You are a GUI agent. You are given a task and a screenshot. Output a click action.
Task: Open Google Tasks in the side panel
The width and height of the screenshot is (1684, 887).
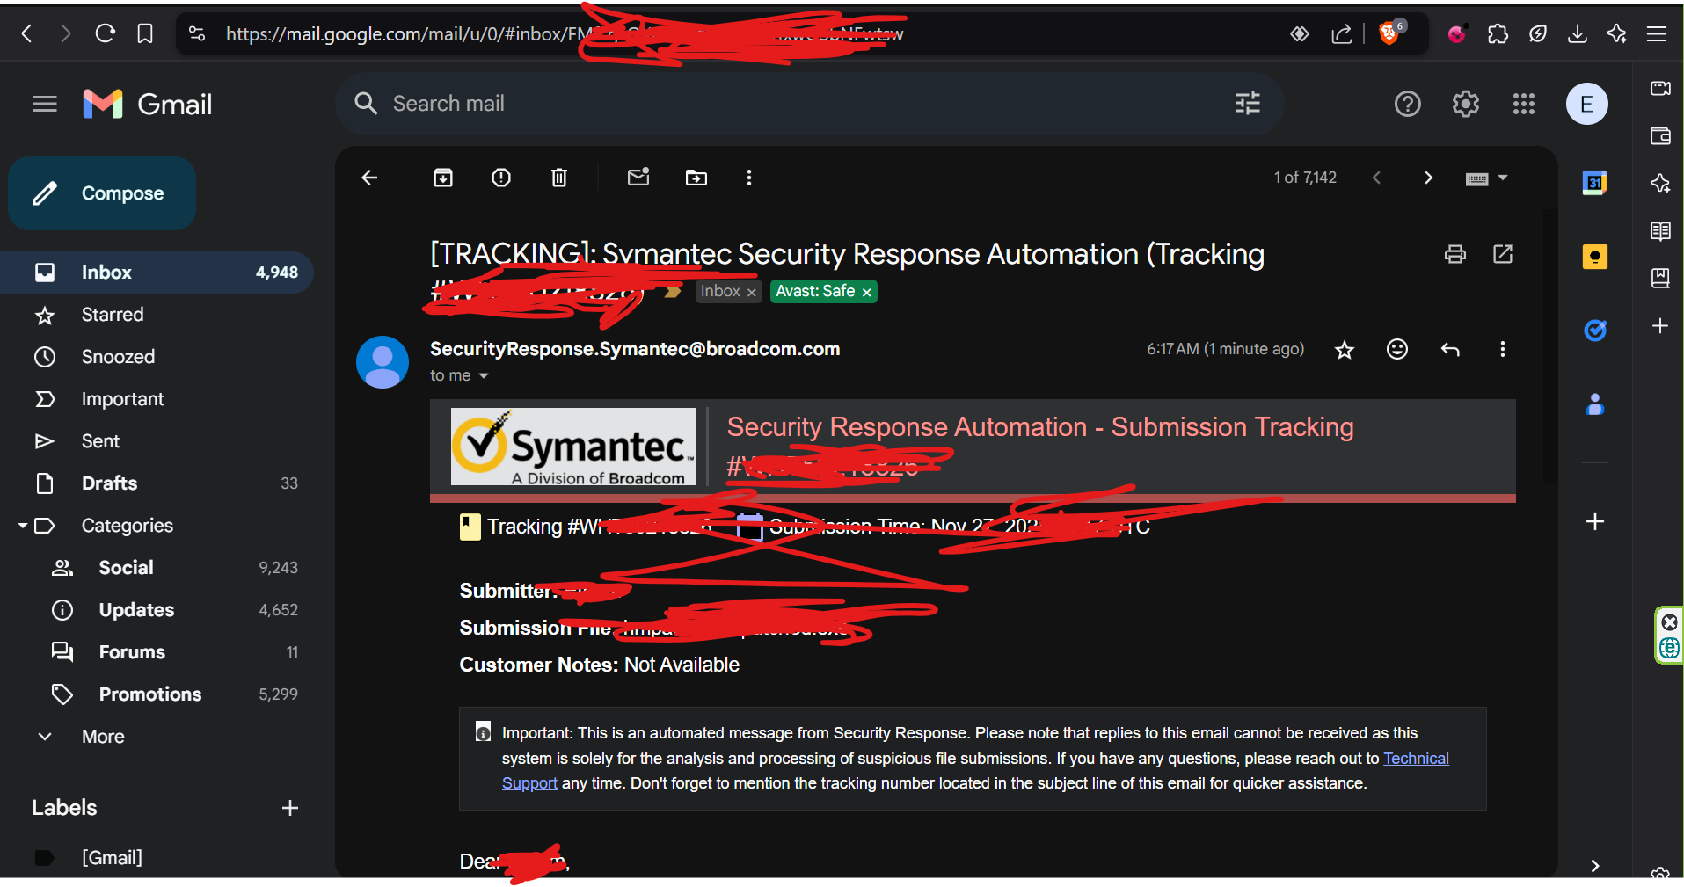click(x=1594, y=330)
